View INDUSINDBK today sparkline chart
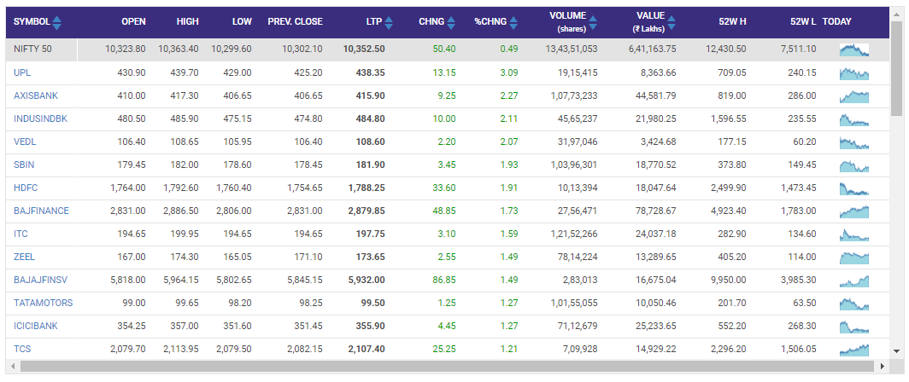The image size is (909, 382). click(854, 119)
